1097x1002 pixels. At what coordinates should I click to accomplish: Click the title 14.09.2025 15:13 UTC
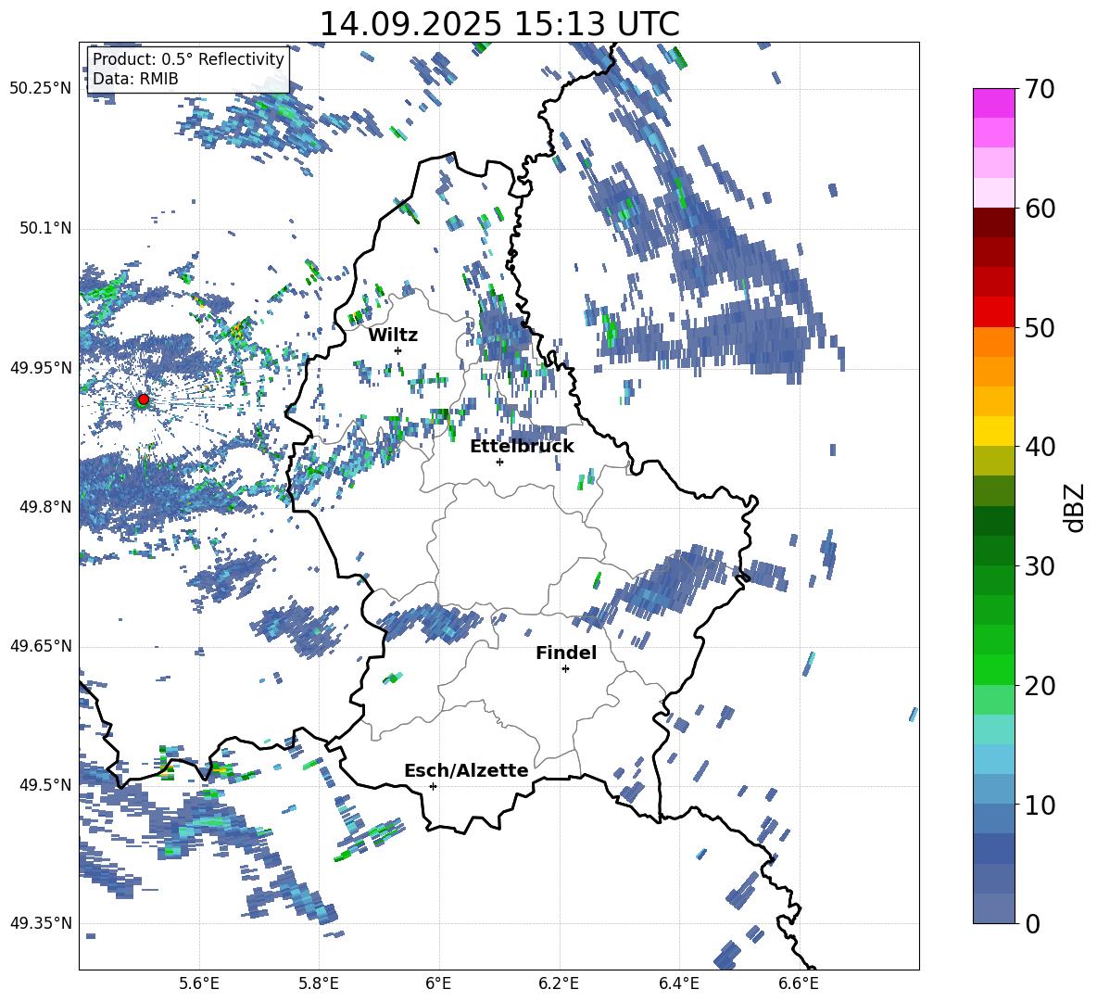coord(499,24)
